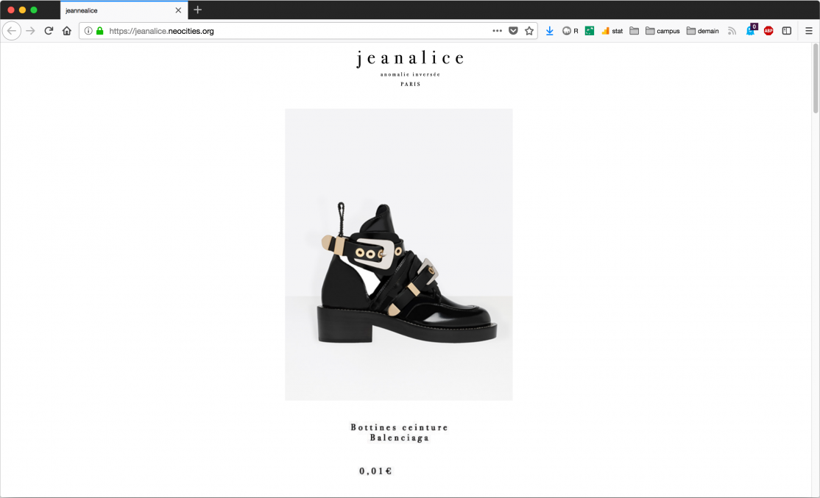Bookmark this page with the star icon
Screen dimensions: 820x498
(x=529, y=31)
